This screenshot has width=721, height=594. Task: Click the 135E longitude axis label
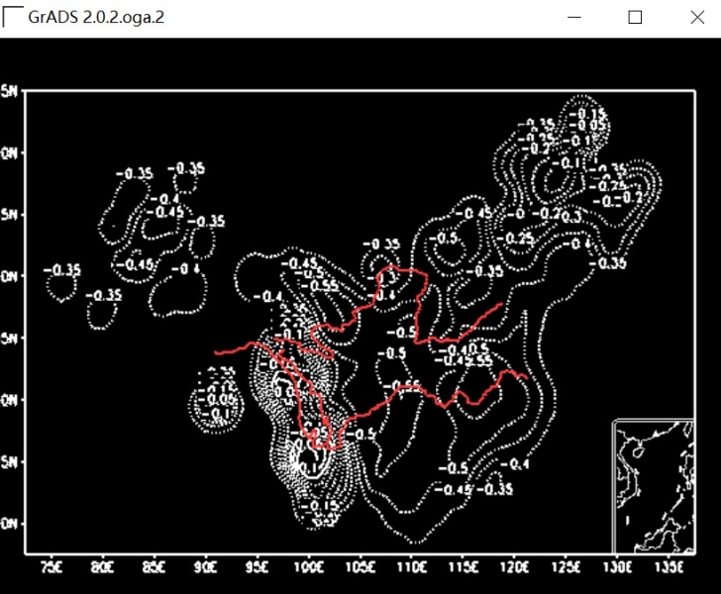click(x=669, y=567)
